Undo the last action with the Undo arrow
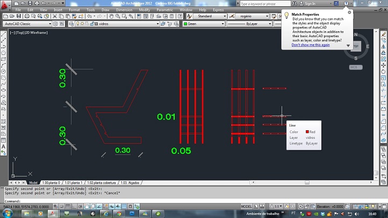 pos(89,16)
